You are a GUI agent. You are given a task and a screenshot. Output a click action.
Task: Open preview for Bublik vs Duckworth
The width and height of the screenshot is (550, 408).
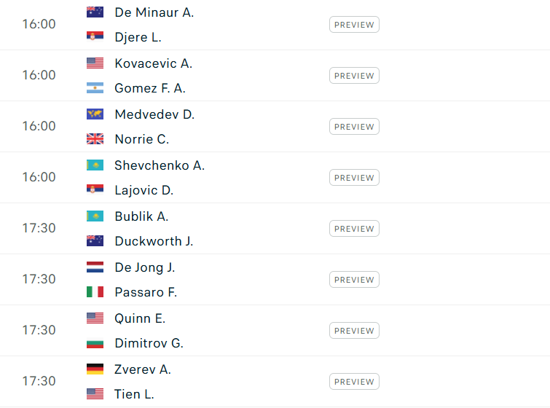point(354,228)
